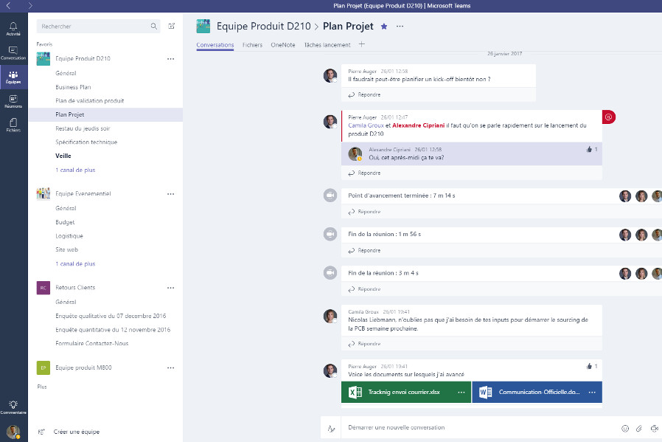
Task: Open the Commentaire lightbulb icon
Action: [13, 407]
